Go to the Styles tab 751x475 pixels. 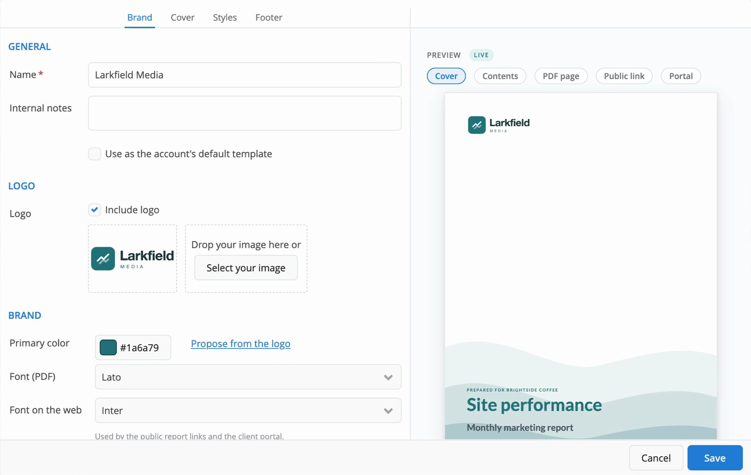pyautogui.click(x=225, y=17)
